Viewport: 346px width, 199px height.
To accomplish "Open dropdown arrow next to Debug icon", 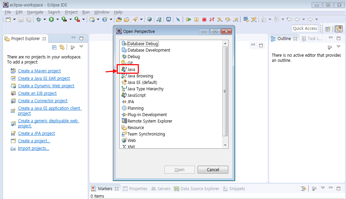I will pyautogui.click(x=45, y=19).
